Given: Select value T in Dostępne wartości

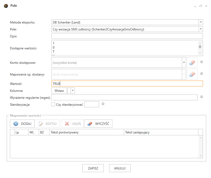Looking at the screenshot, I should click(x=53, y=52).
